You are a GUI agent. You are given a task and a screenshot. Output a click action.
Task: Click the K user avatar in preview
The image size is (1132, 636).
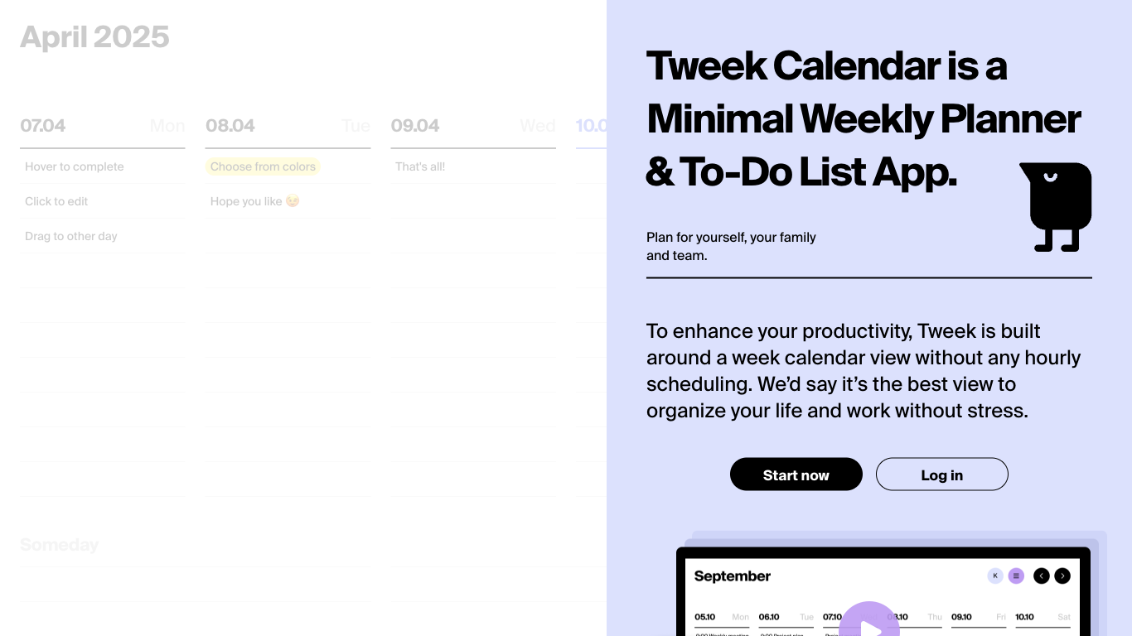point(995,576)
